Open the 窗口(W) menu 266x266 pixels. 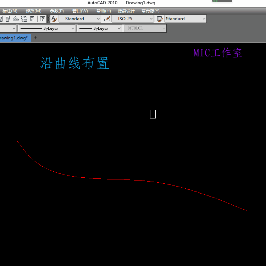click(x=80, y=11)
